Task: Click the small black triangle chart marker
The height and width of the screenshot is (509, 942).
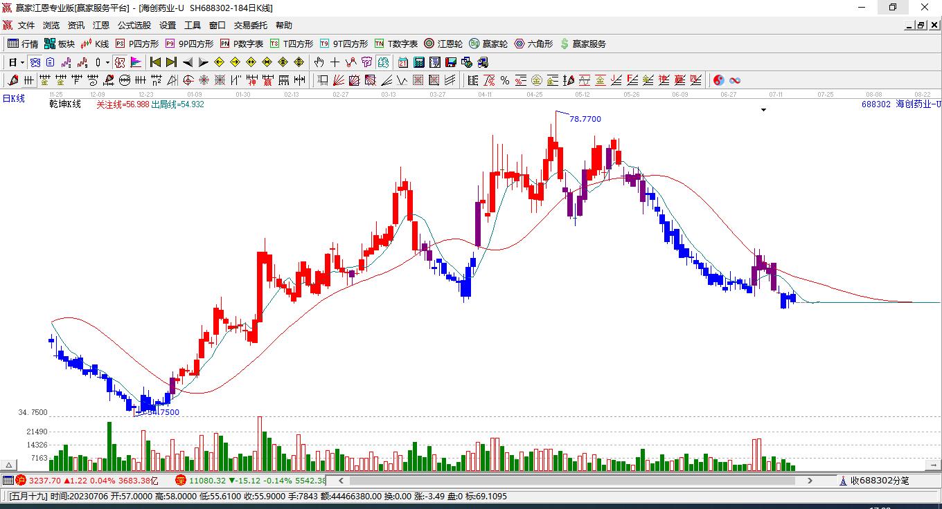Action: click(763, 110)
